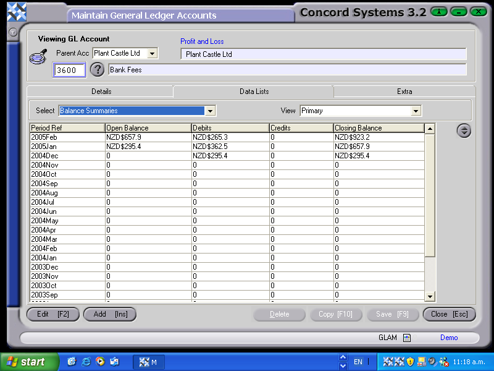Click the magnifying glass account search icon
The image size is (494, 371).
[37, 56]
